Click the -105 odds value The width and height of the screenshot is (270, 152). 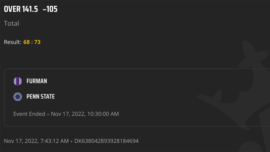tap(50, 9)
